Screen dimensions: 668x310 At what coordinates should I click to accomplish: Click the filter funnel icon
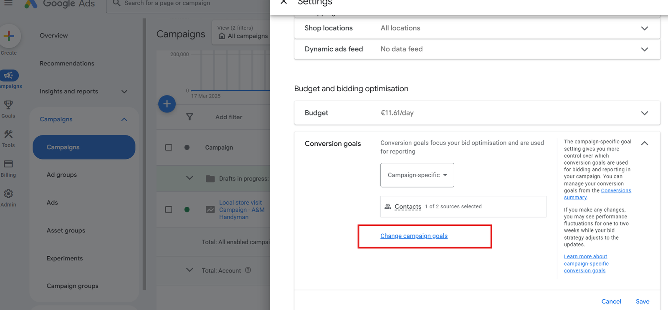tap(190, 117)
